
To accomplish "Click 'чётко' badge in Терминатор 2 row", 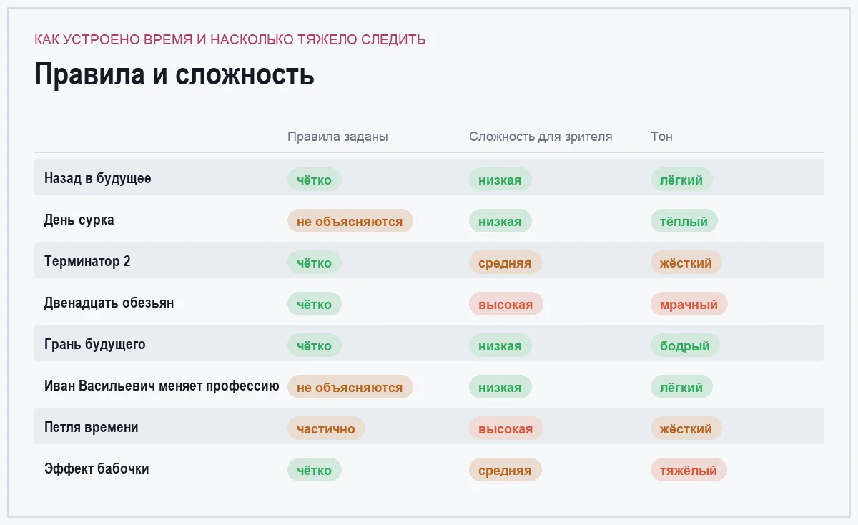I will tap(315, 262).
